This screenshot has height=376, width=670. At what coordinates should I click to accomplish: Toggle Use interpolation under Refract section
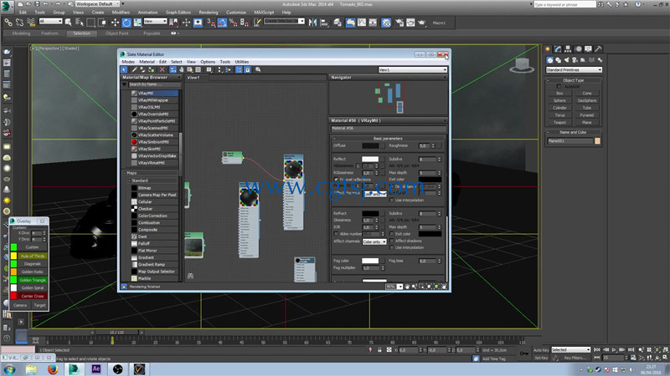point(391,247)
